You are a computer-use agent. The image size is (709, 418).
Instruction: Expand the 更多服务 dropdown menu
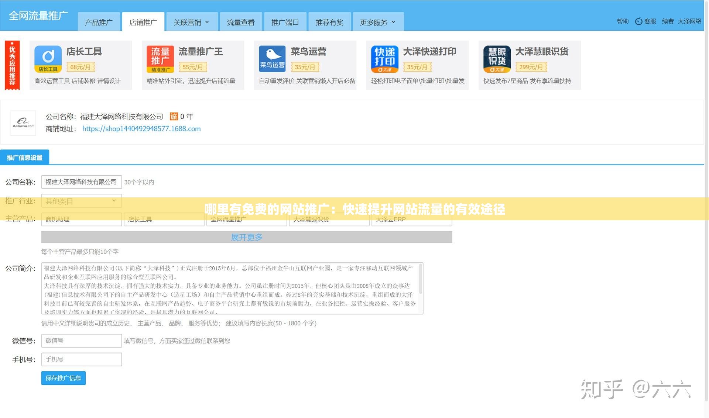[378, 22]
